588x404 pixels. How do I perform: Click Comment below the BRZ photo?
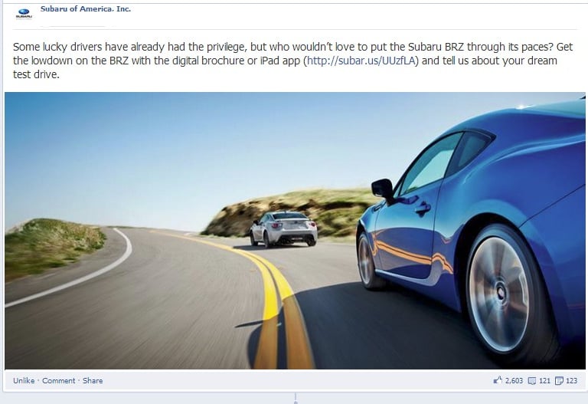(58, 380)
